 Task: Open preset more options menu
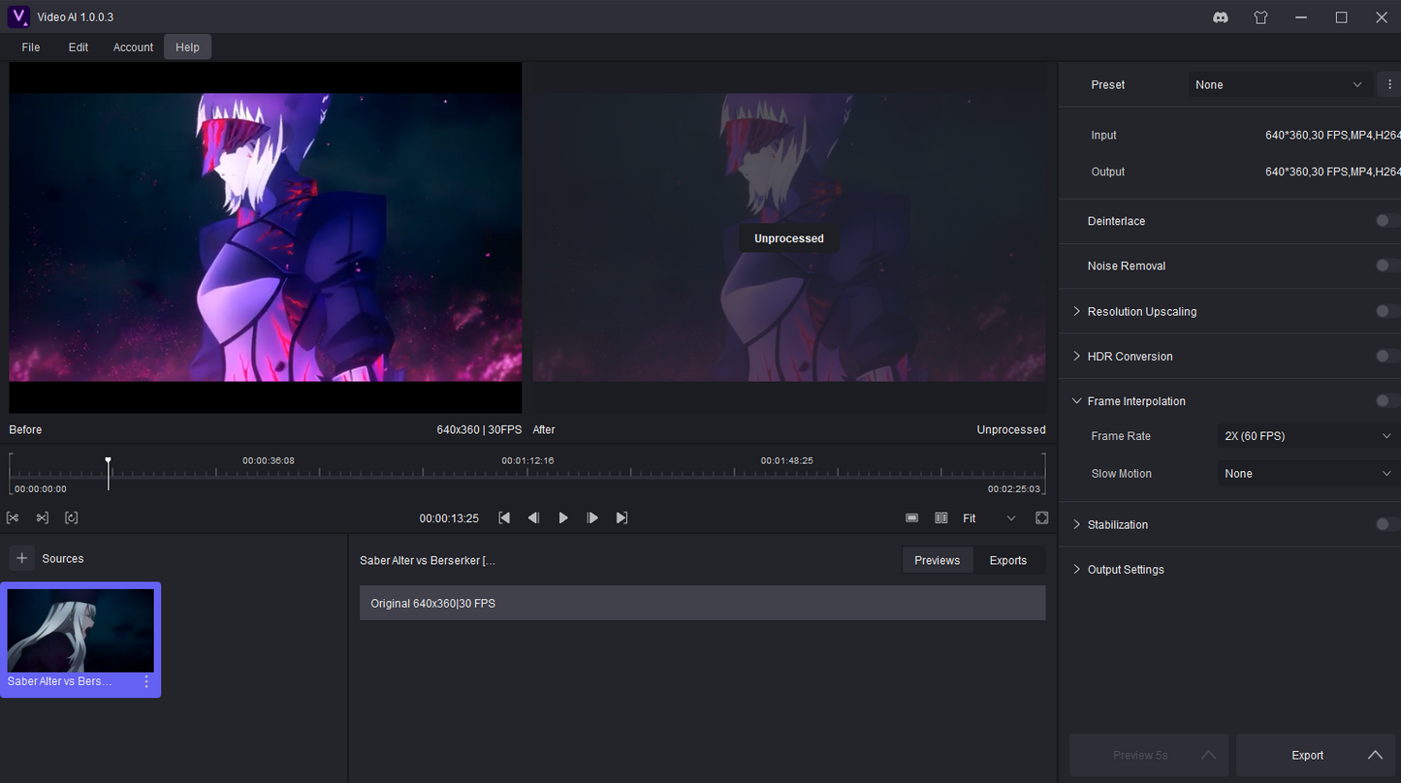[x=1389, y=85]
